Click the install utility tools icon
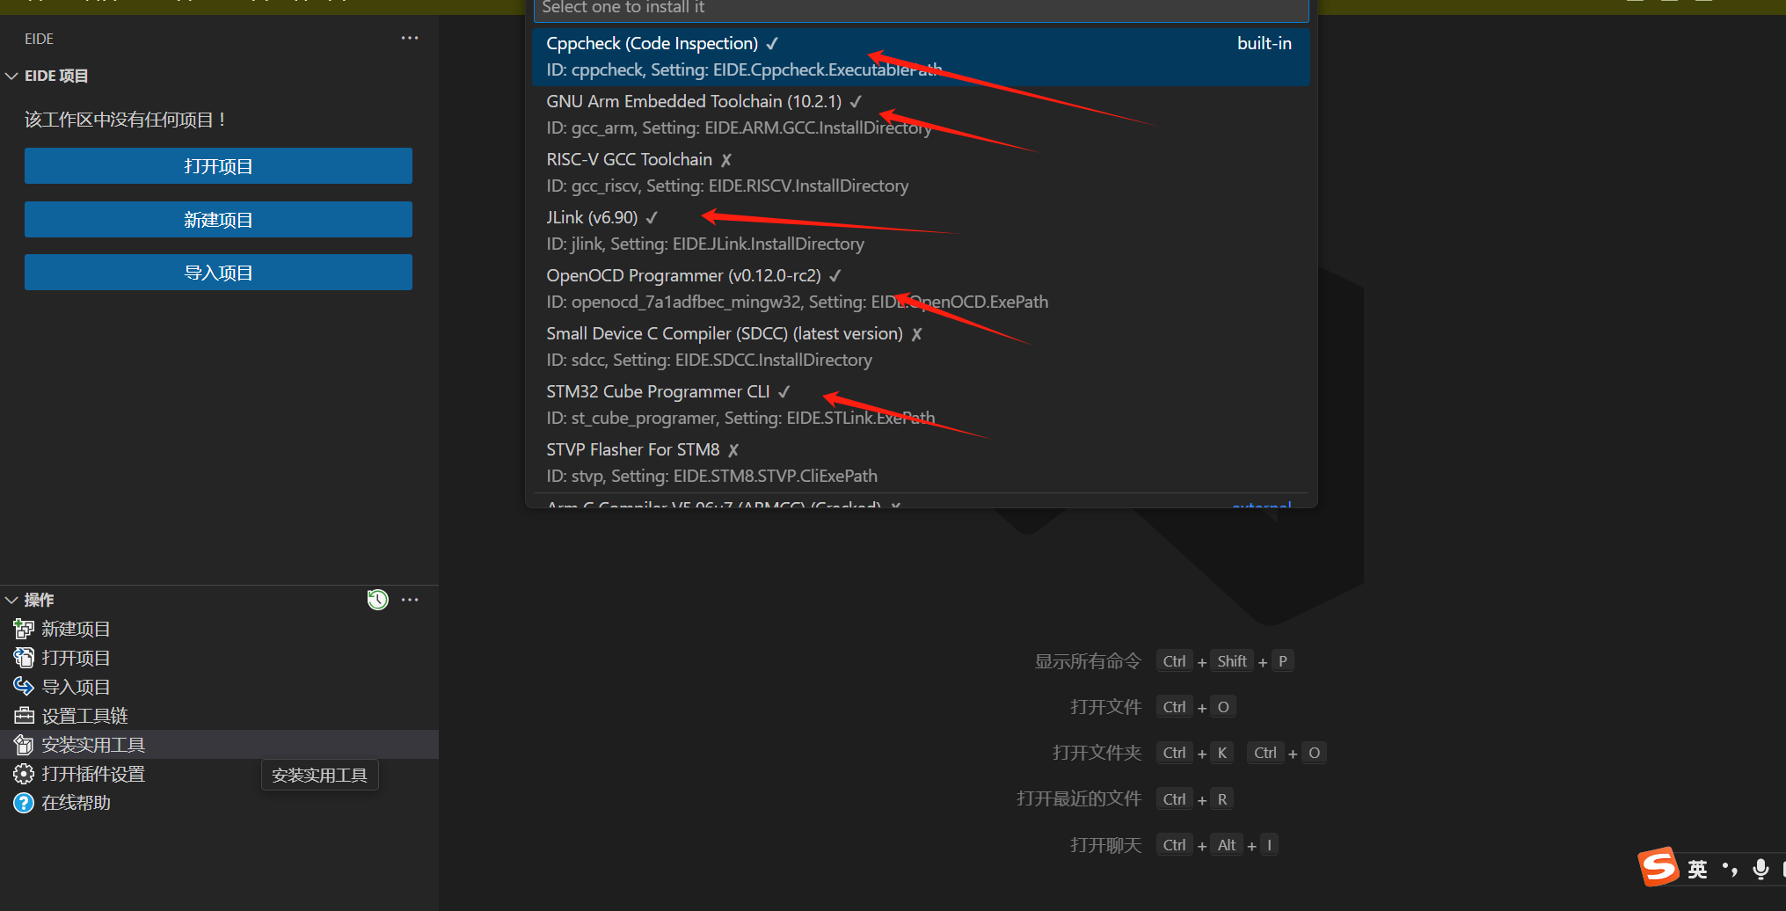Image resolution: width=1786 pixels, height=911 pixels. [24, 745]
